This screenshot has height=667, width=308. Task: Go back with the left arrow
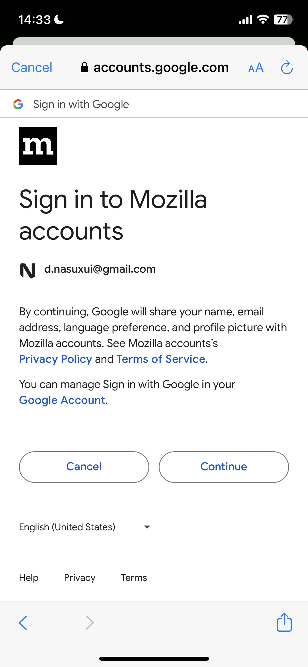[23, 623]
